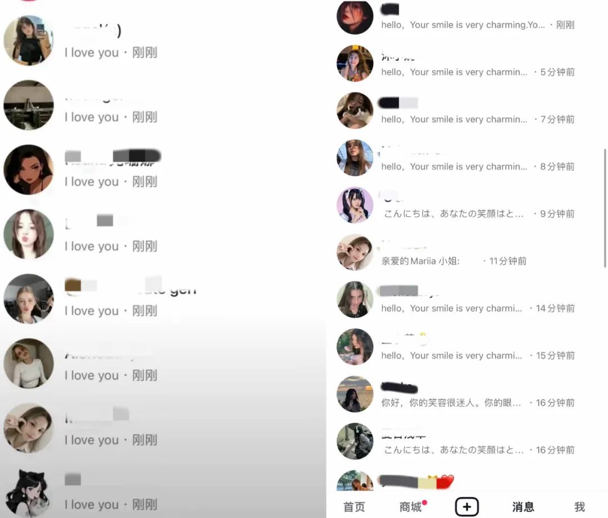
Task: Tap the avatar of girl holding a cat
Action: click(355, 110)
